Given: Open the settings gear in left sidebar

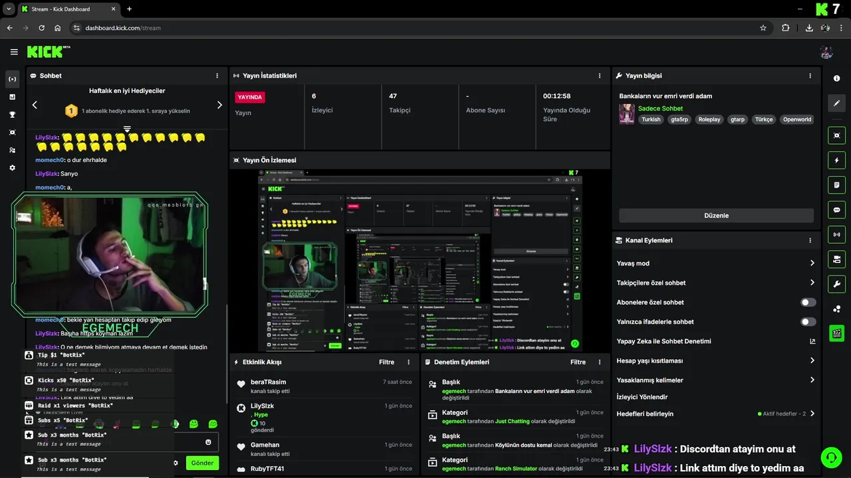Looking at the screenshot, I should pyautogui.click(x=12, y=168).
